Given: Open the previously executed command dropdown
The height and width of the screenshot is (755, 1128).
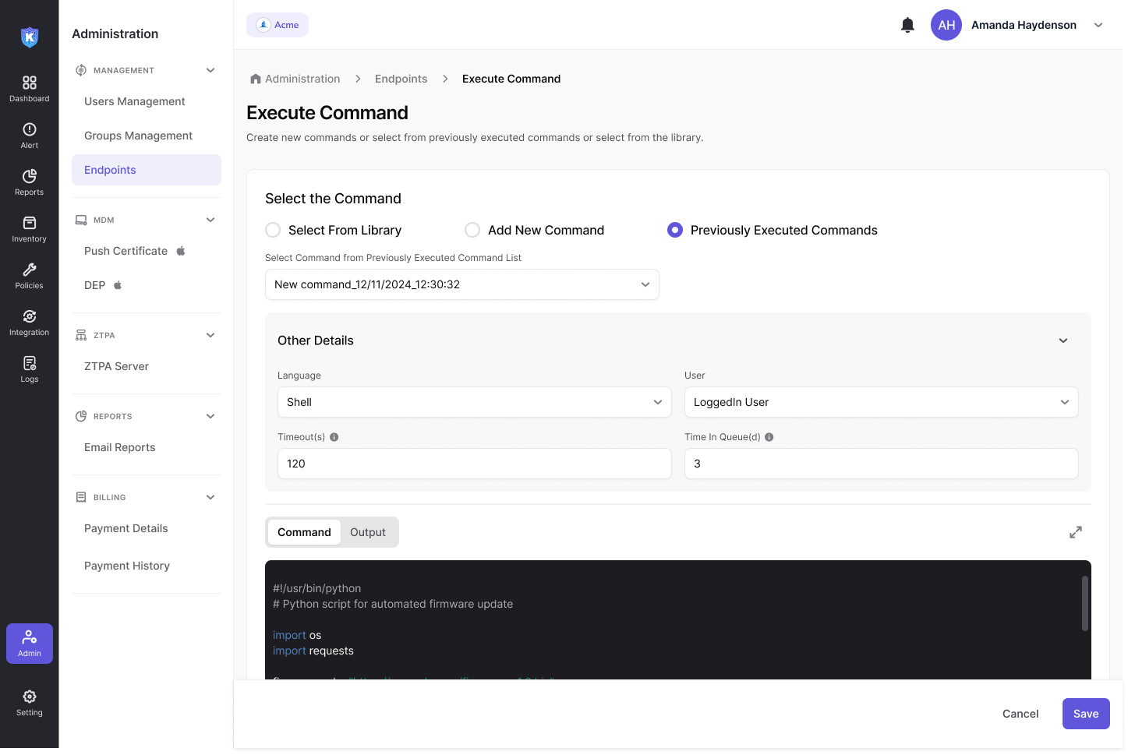Looking at the screenshot, I should coord(461,284).
